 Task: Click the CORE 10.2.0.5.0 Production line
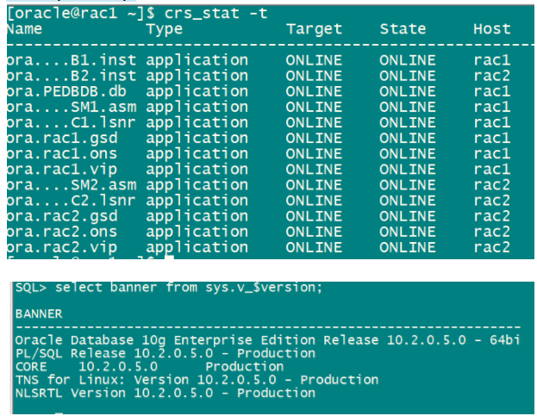[149, 367]
